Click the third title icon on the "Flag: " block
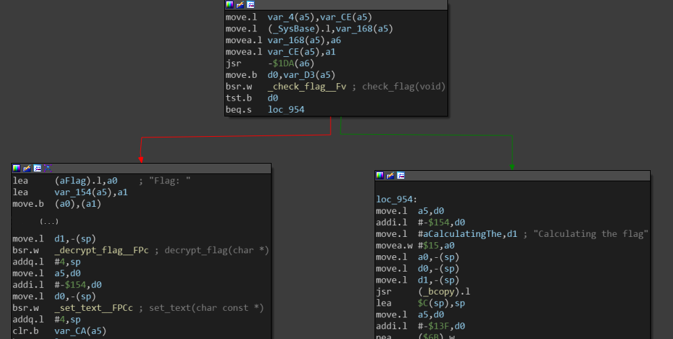Screen dimensions: 673x339 point(37,168)
